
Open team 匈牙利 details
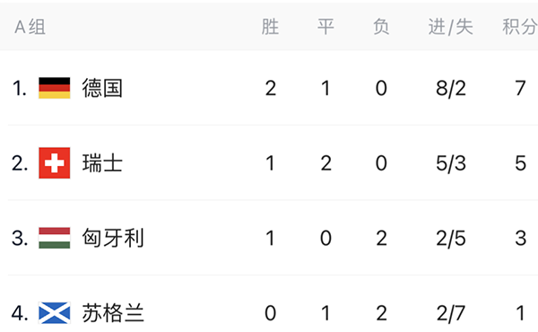click(x=113, y=238)
